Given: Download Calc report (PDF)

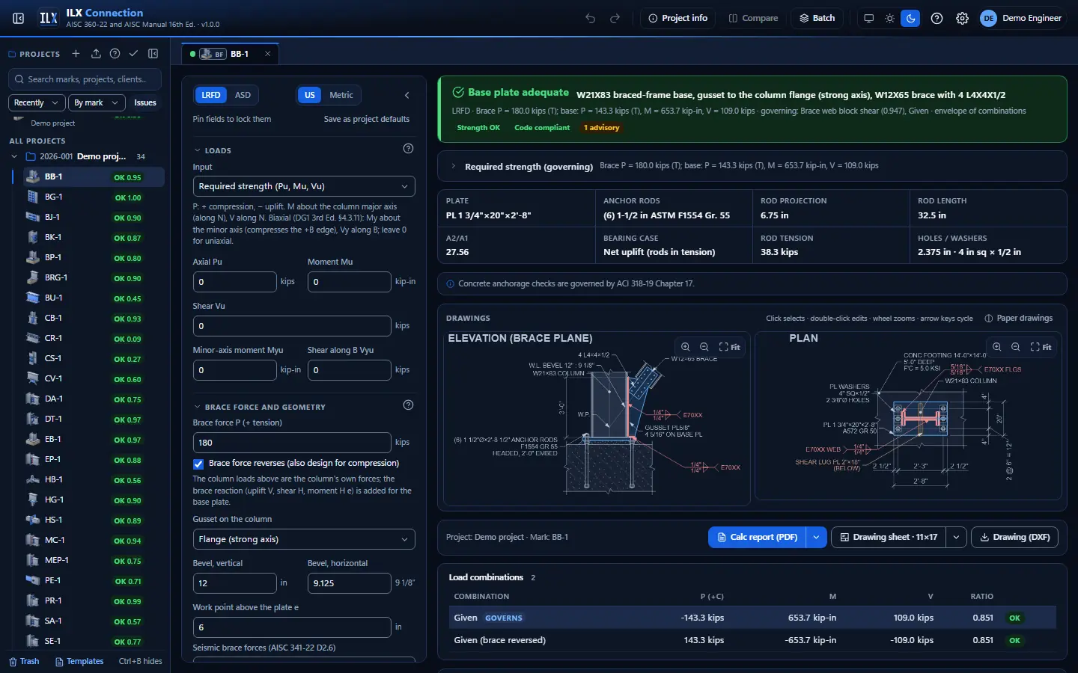Looking at the screenshot, I should pos(757,537).
